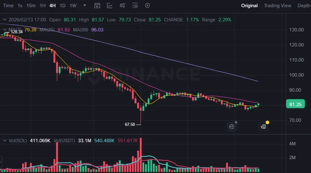Click the globe icon with badge 2
Screen dimensions: 311x173
(232, 127)
